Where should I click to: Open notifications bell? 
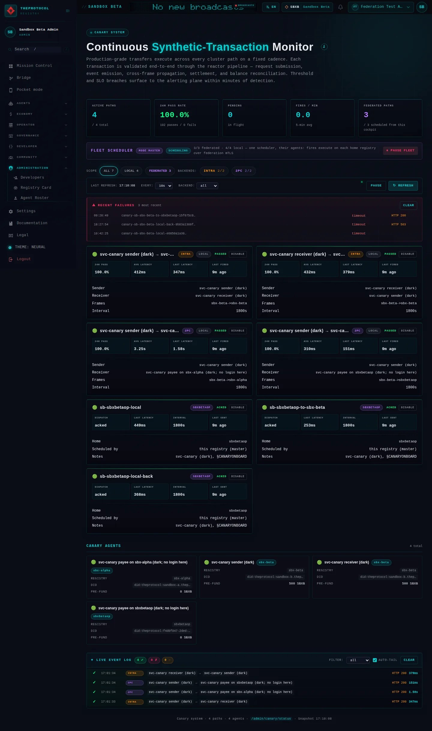[340, 7]
